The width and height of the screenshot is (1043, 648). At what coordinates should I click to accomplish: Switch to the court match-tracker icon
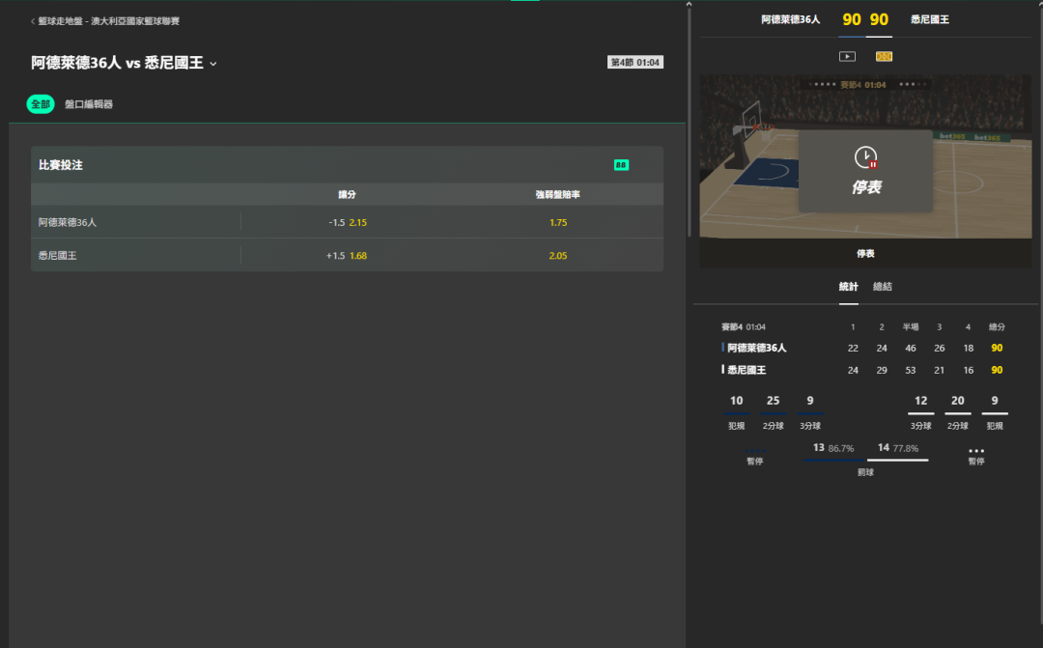[x=884, y=57]
